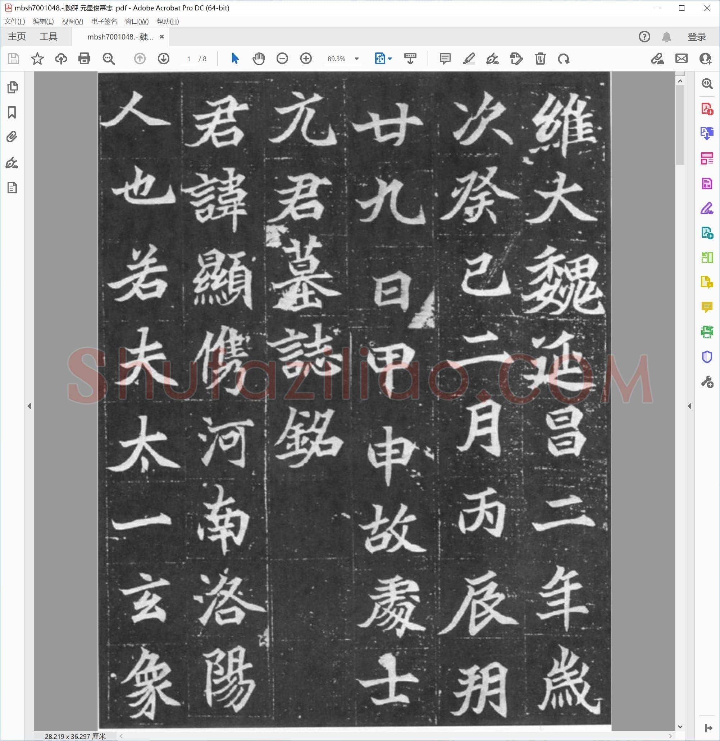Open the 视图 menu
Viewport: 720px width, 741px height.
[x=72, y=21]
